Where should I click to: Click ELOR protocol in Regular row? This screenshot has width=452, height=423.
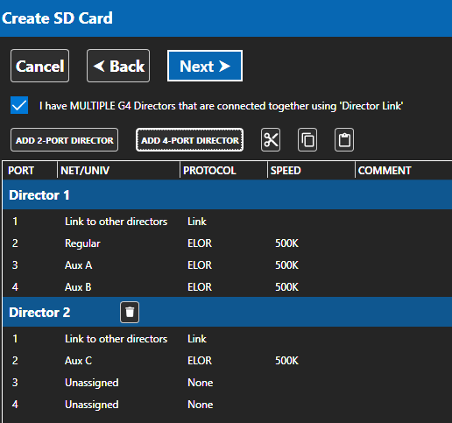200,243
